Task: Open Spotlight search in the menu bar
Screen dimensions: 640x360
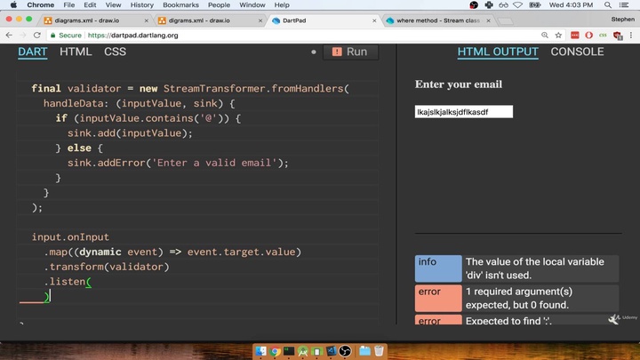Action: pos(608,5)
